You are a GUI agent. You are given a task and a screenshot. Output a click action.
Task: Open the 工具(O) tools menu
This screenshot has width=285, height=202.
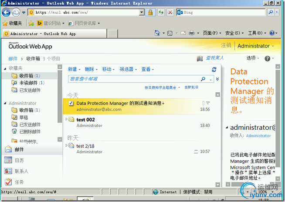click(x=257, y=33)
